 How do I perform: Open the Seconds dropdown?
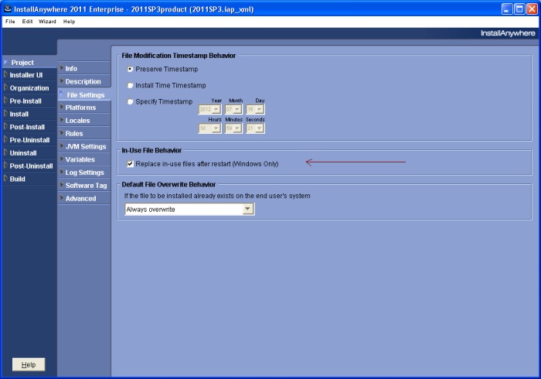click(255, 128)
